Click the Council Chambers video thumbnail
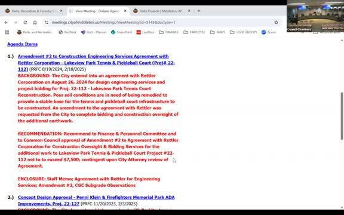Image resolution: width=344 pixels, height=215 pixels. point(315,16)
